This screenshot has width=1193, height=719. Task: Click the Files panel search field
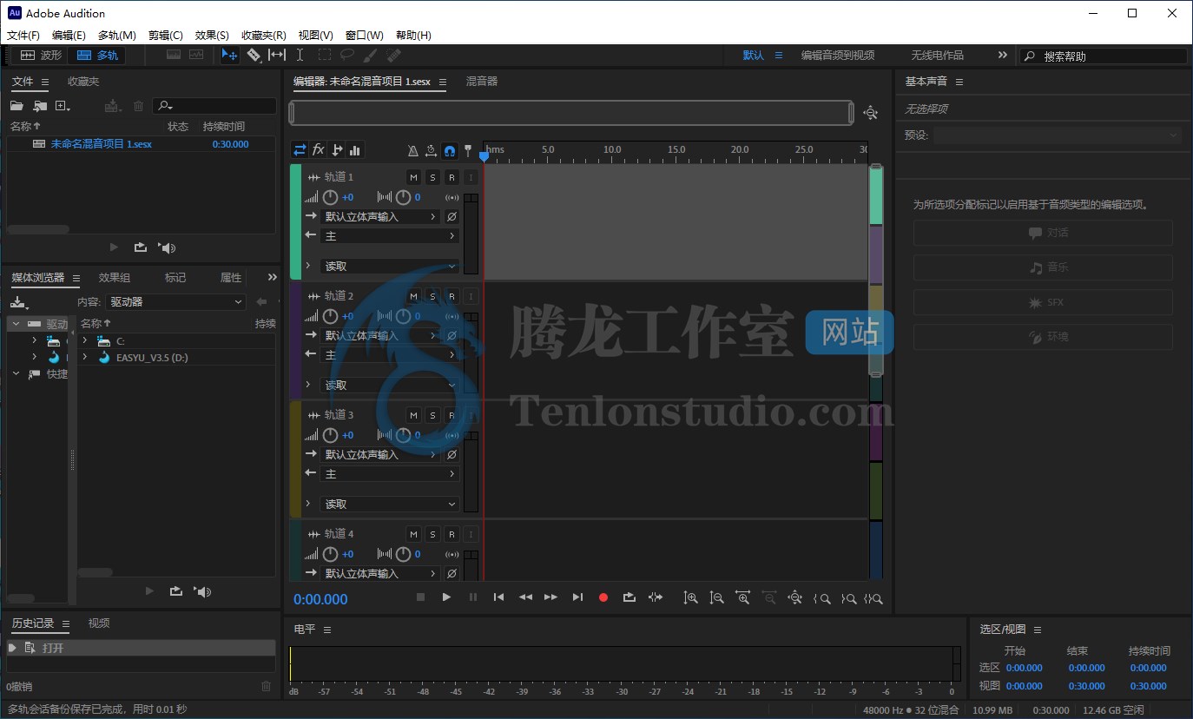click(214, 106)
